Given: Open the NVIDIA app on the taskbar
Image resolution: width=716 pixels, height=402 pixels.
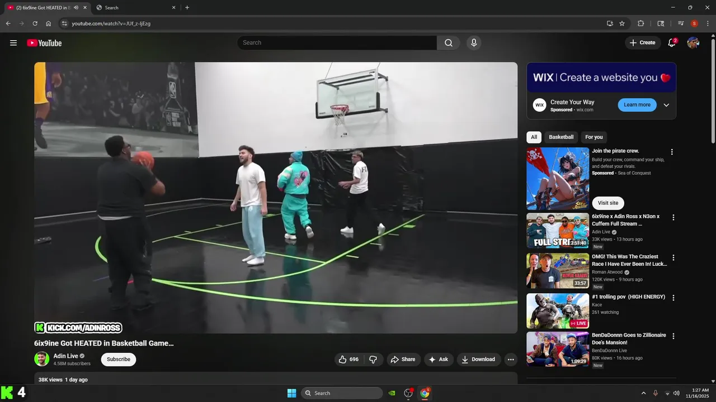Looking at the screenshot, I should pyautogui.click(x=392, y=393).
